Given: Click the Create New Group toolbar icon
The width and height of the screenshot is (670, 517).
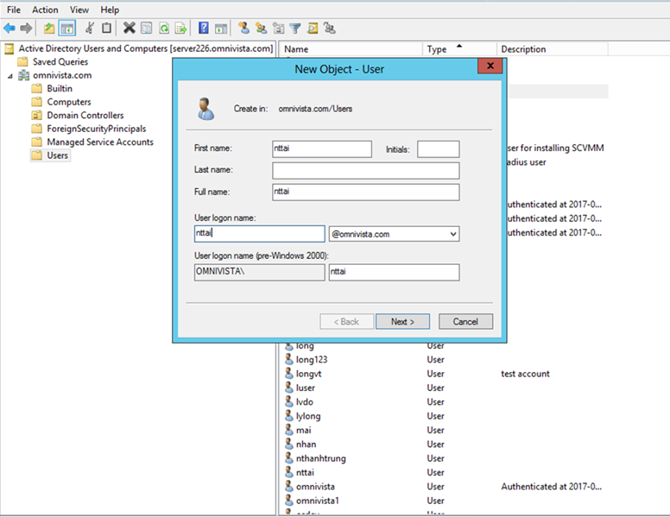Looking at the screenshot, I should click(261, 28).
